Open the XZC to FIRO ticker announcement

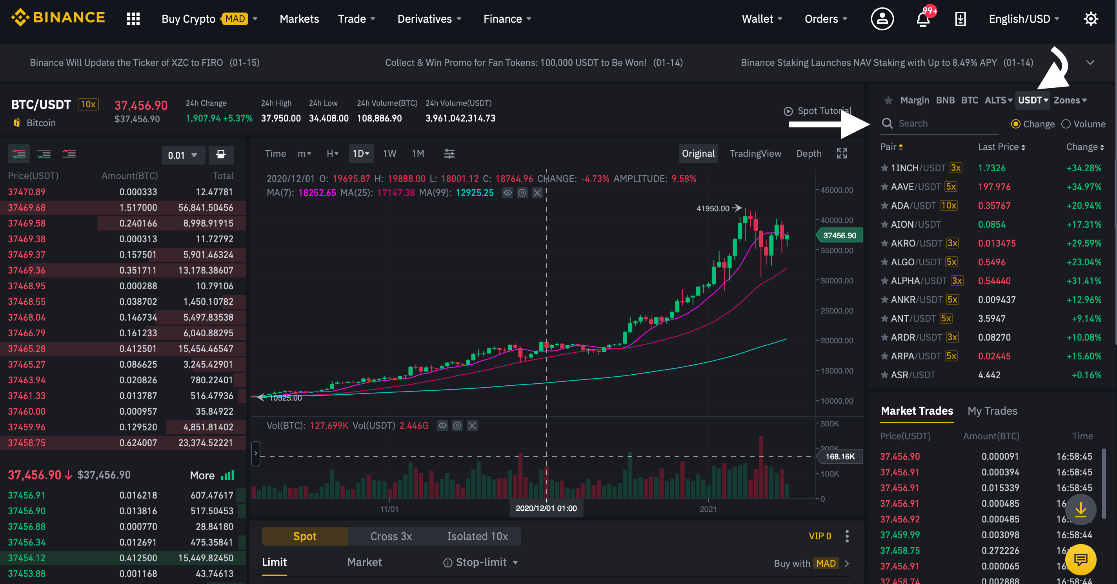pos(145,63)
